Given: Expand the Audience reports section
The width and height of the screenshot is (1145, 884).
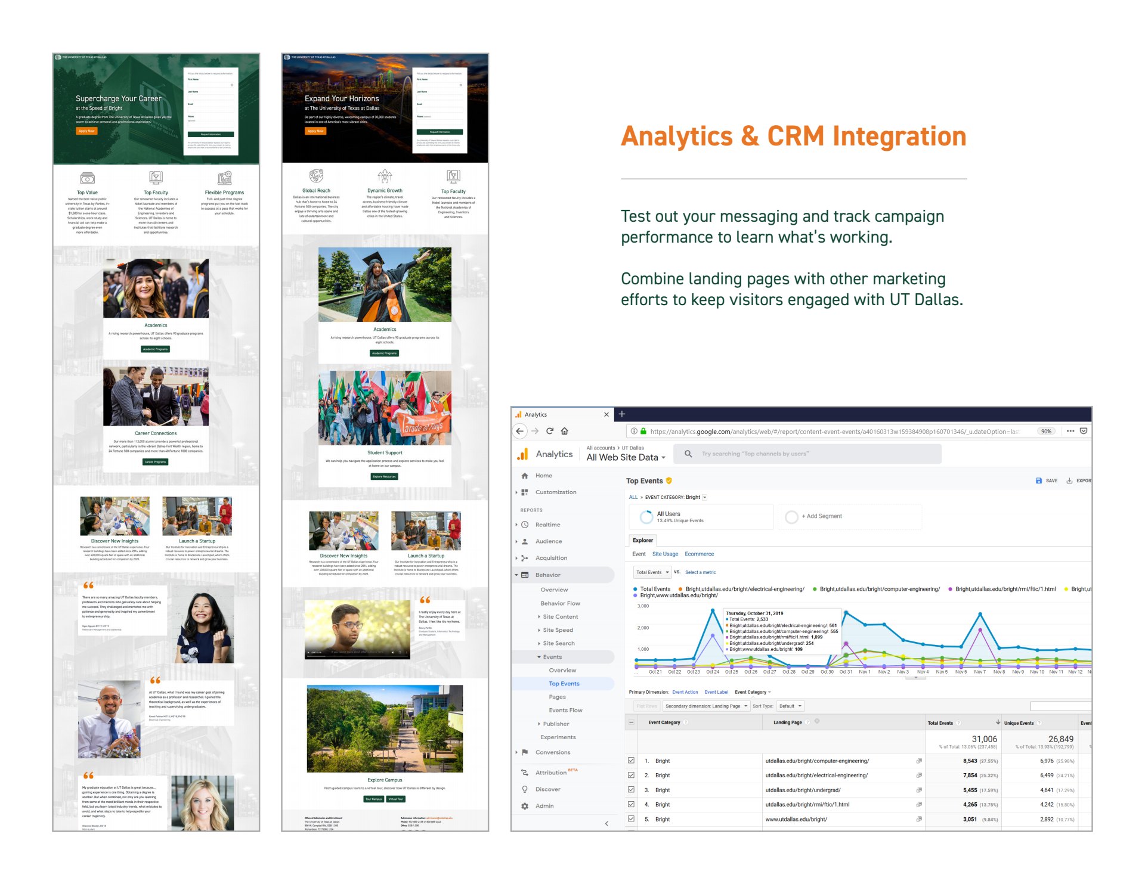Looking at the screenshot, I should point(548,541).
